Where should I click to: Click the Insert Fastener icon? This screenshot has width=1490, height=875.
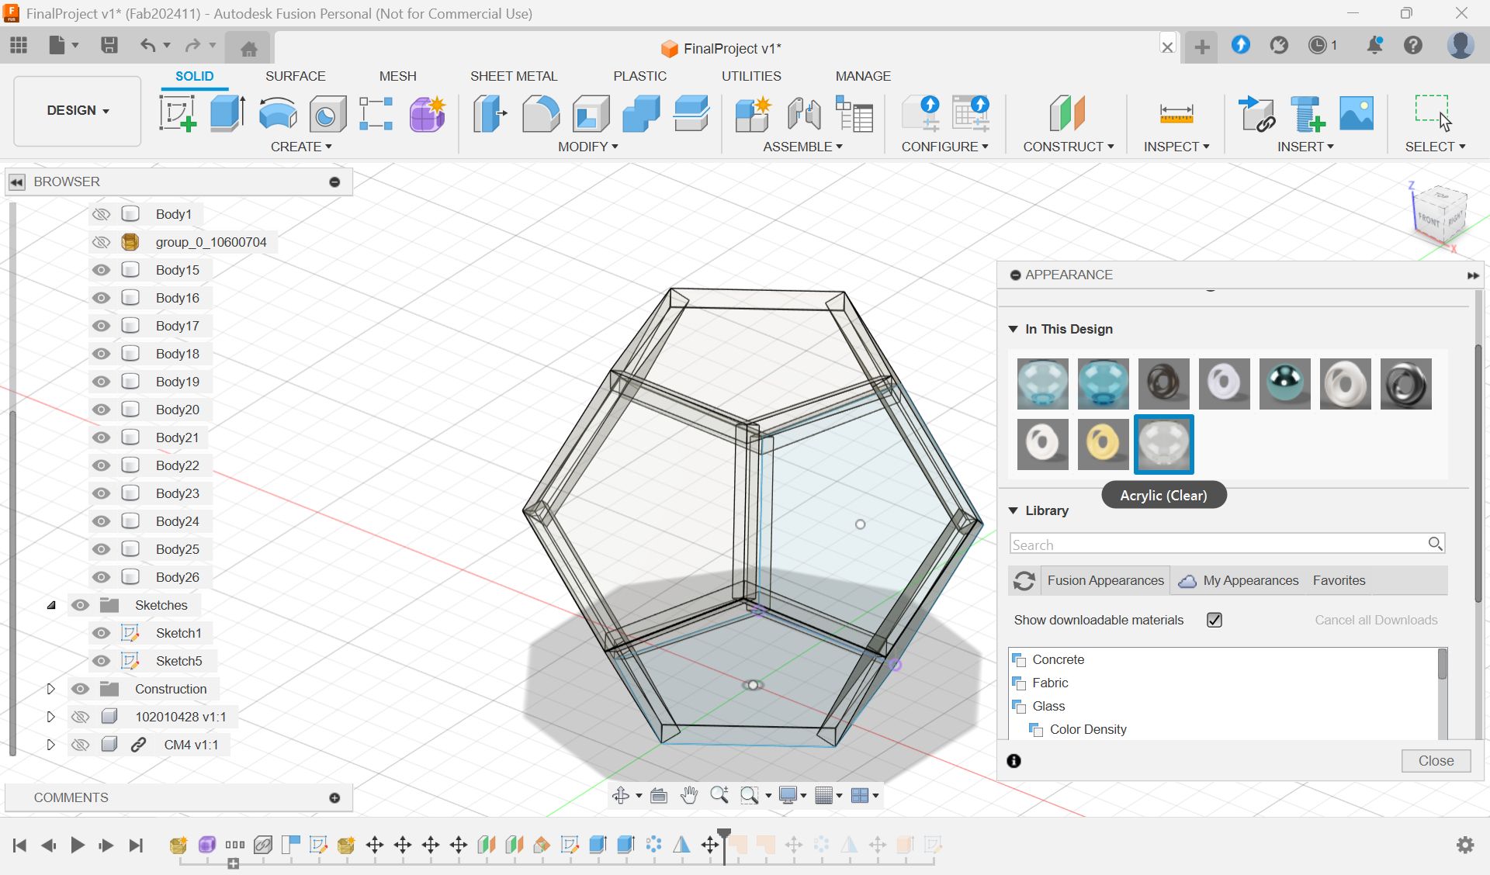pos(1307,114)
